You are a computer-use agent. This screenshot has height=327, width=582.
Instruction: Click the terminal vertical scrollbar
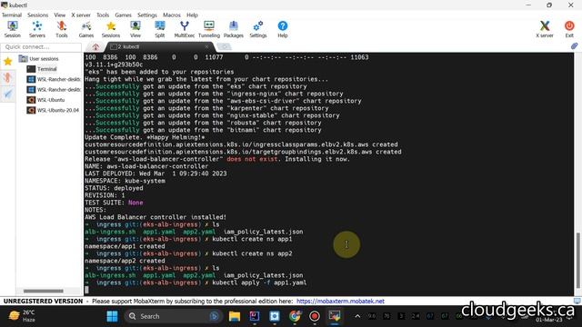point(577,260)
